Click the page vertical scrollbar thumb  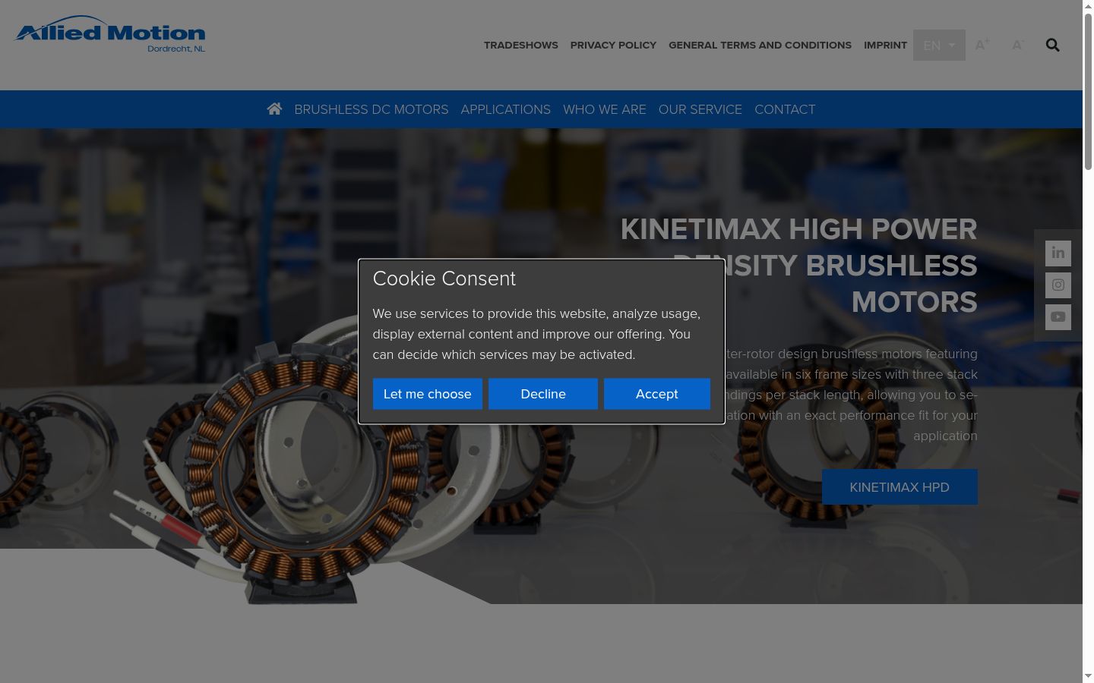tap(1088, 91)
